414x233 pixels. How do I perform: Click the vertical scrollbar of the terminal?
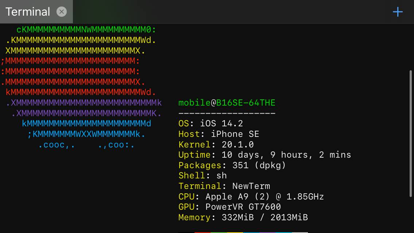point(411,133)
